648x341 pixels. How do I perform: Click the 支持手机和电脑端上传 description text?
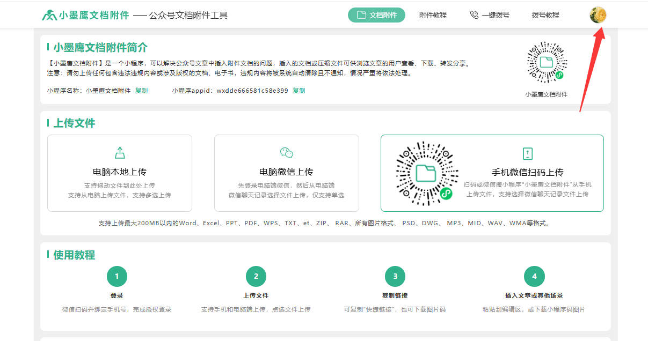[256, 309]
